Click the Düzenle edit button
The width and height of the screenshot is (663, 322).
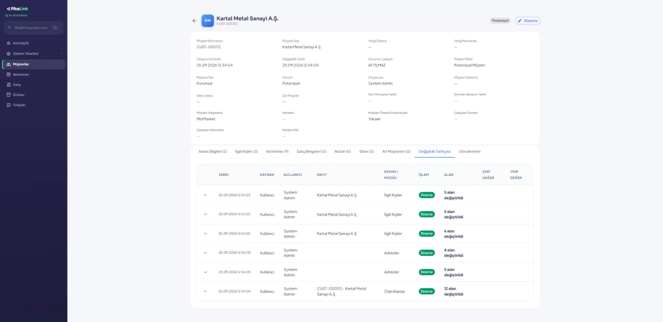528,21
